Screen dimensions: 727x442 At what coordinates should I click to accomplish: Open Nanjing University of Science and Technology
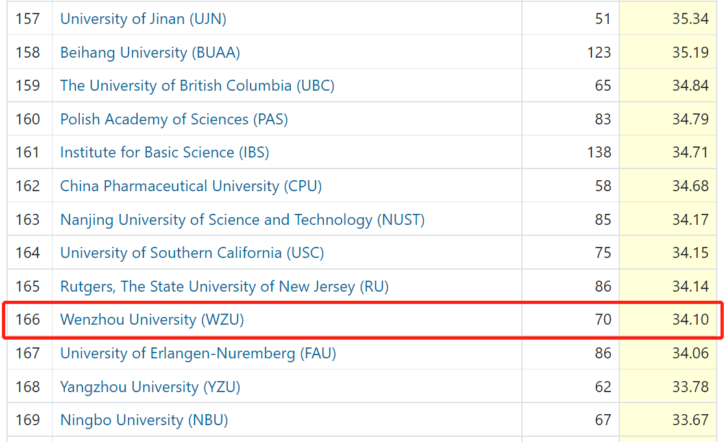coord(242,220)
